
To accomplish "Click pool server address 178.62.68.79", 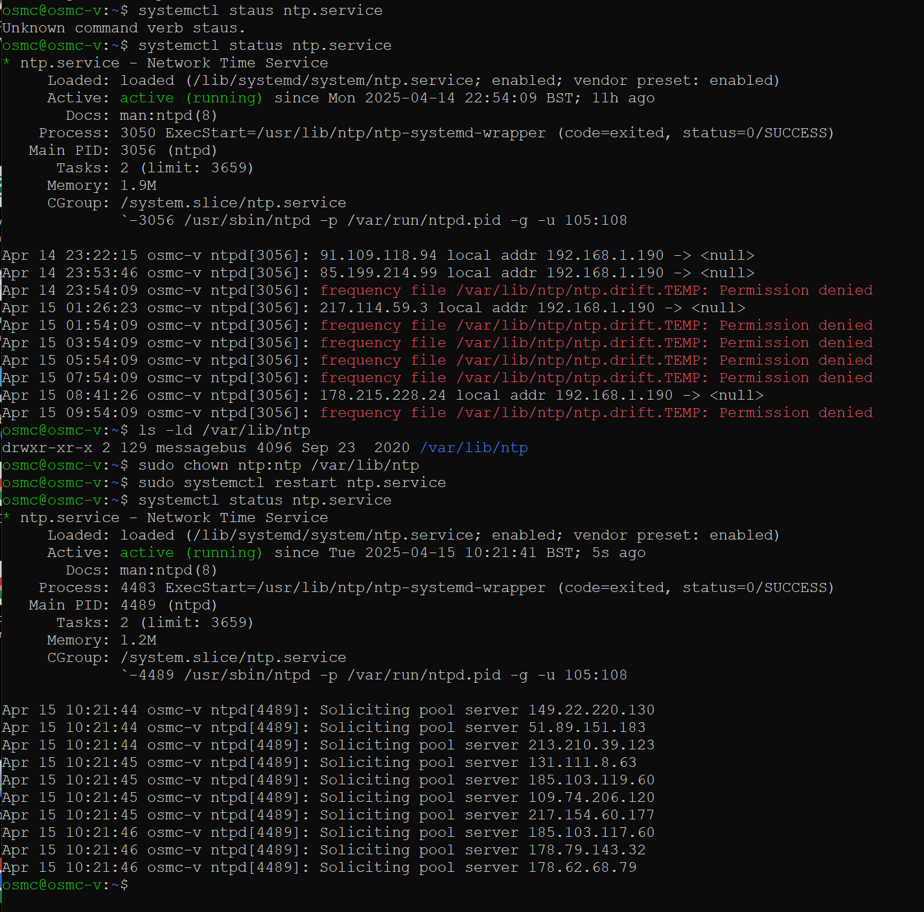I will point(582,867).
